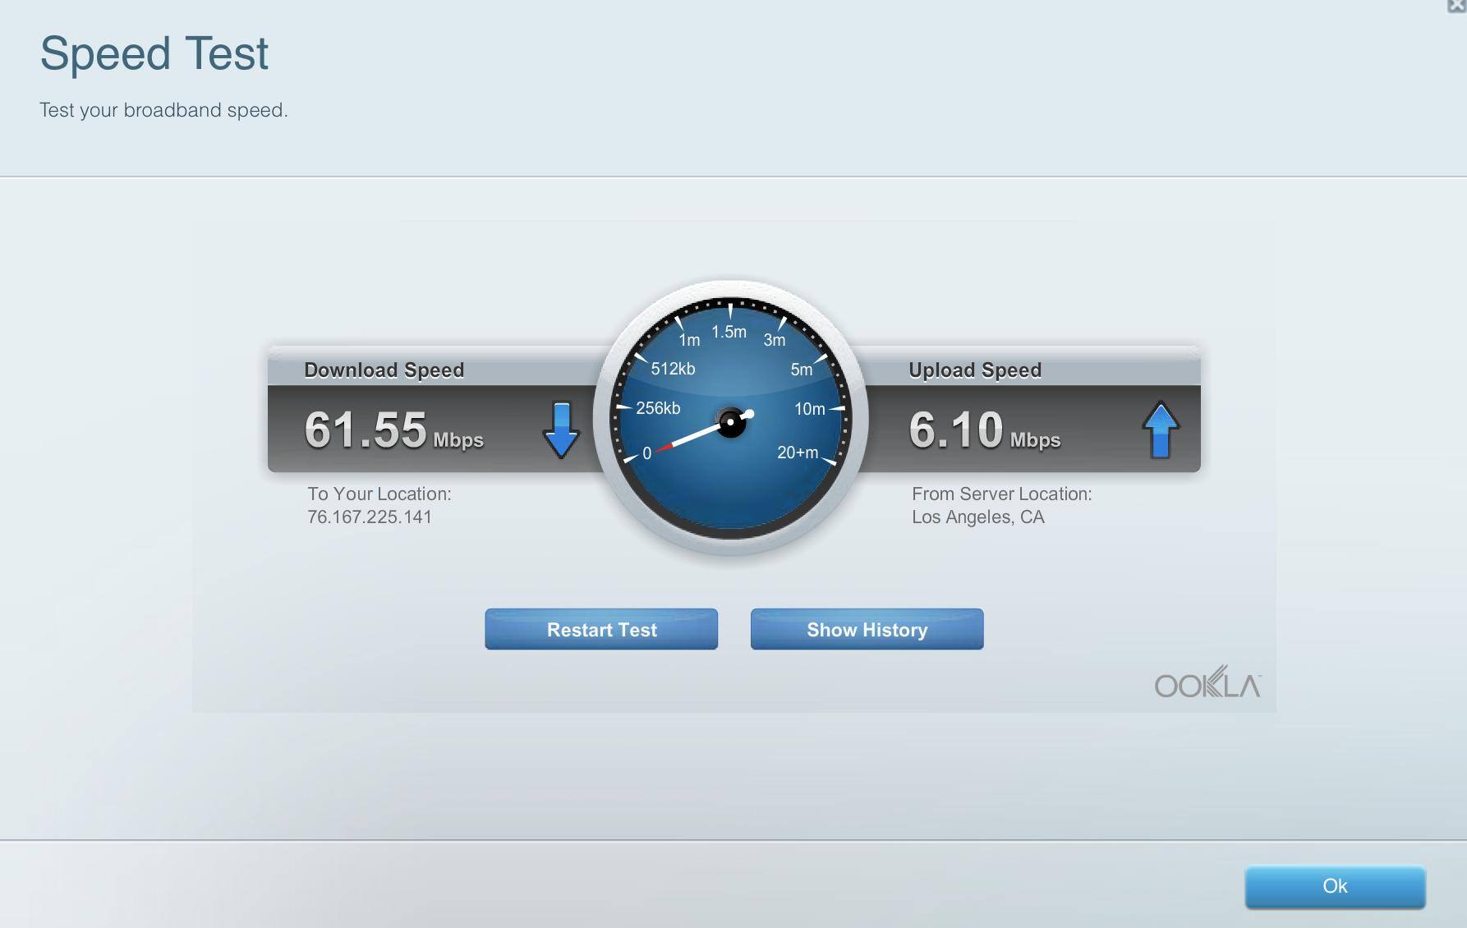Click the 20+m mark on gauge
This screenshot has height=928, width=1467.
click(x=797, y=453)
